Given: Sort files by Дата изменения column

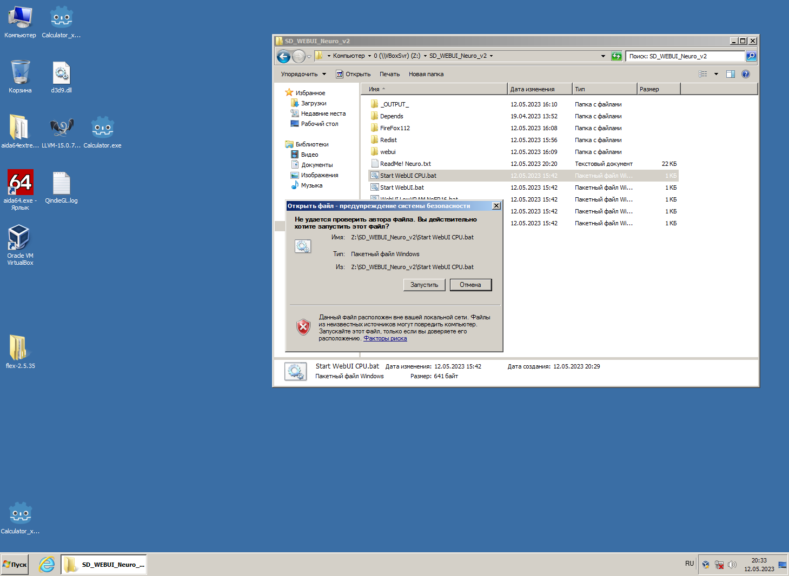Looking at the screenshot, I should pos(540,89).
